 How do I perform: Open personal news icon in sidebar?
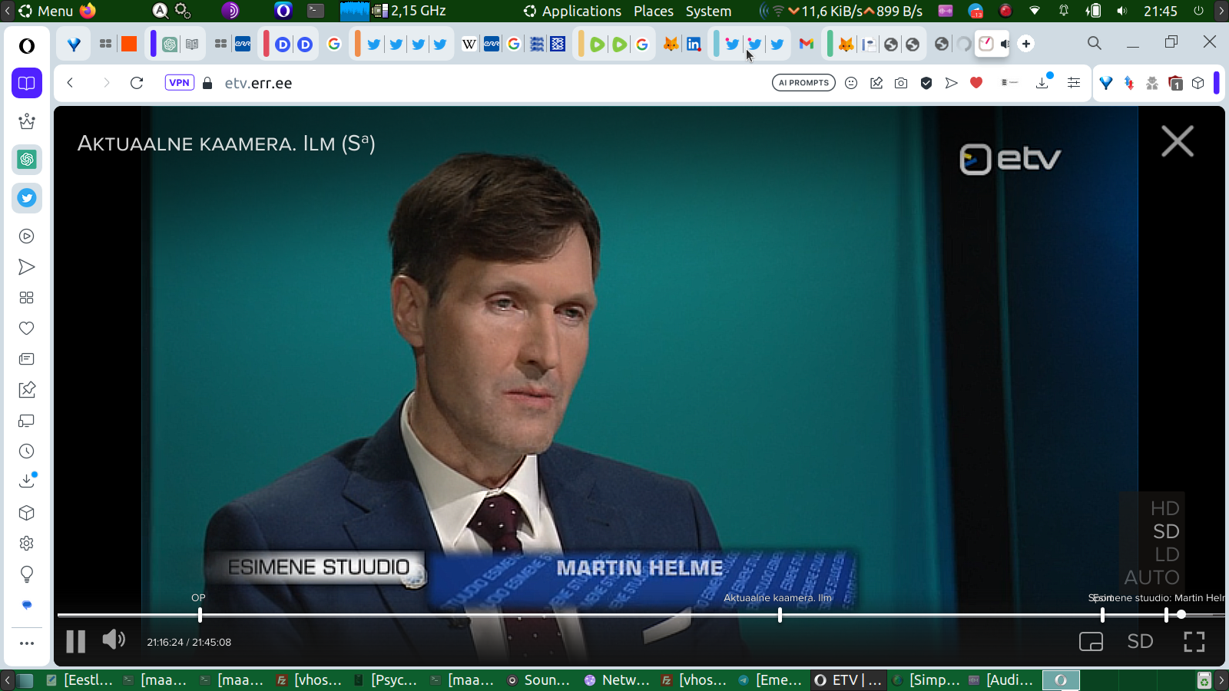(27, 359)
